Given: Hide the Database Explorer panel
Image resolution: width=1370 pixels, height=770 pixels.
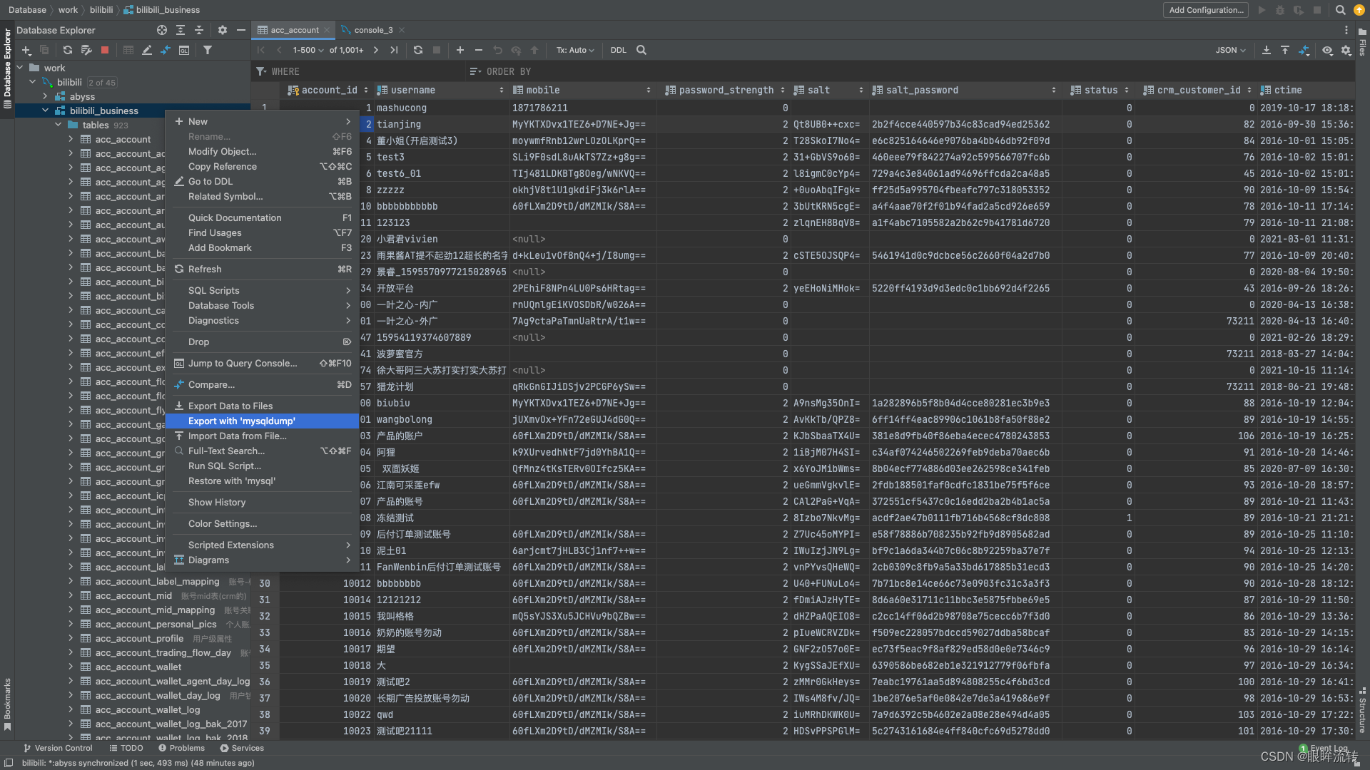Looking at the screenshot, I should coord(241,30).
